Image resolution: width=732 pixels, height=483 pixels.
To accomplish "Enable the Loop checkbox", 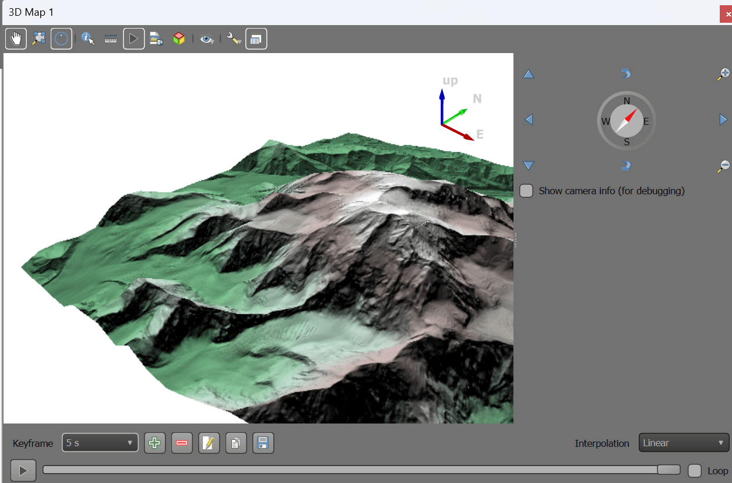I will coord(694,471).
